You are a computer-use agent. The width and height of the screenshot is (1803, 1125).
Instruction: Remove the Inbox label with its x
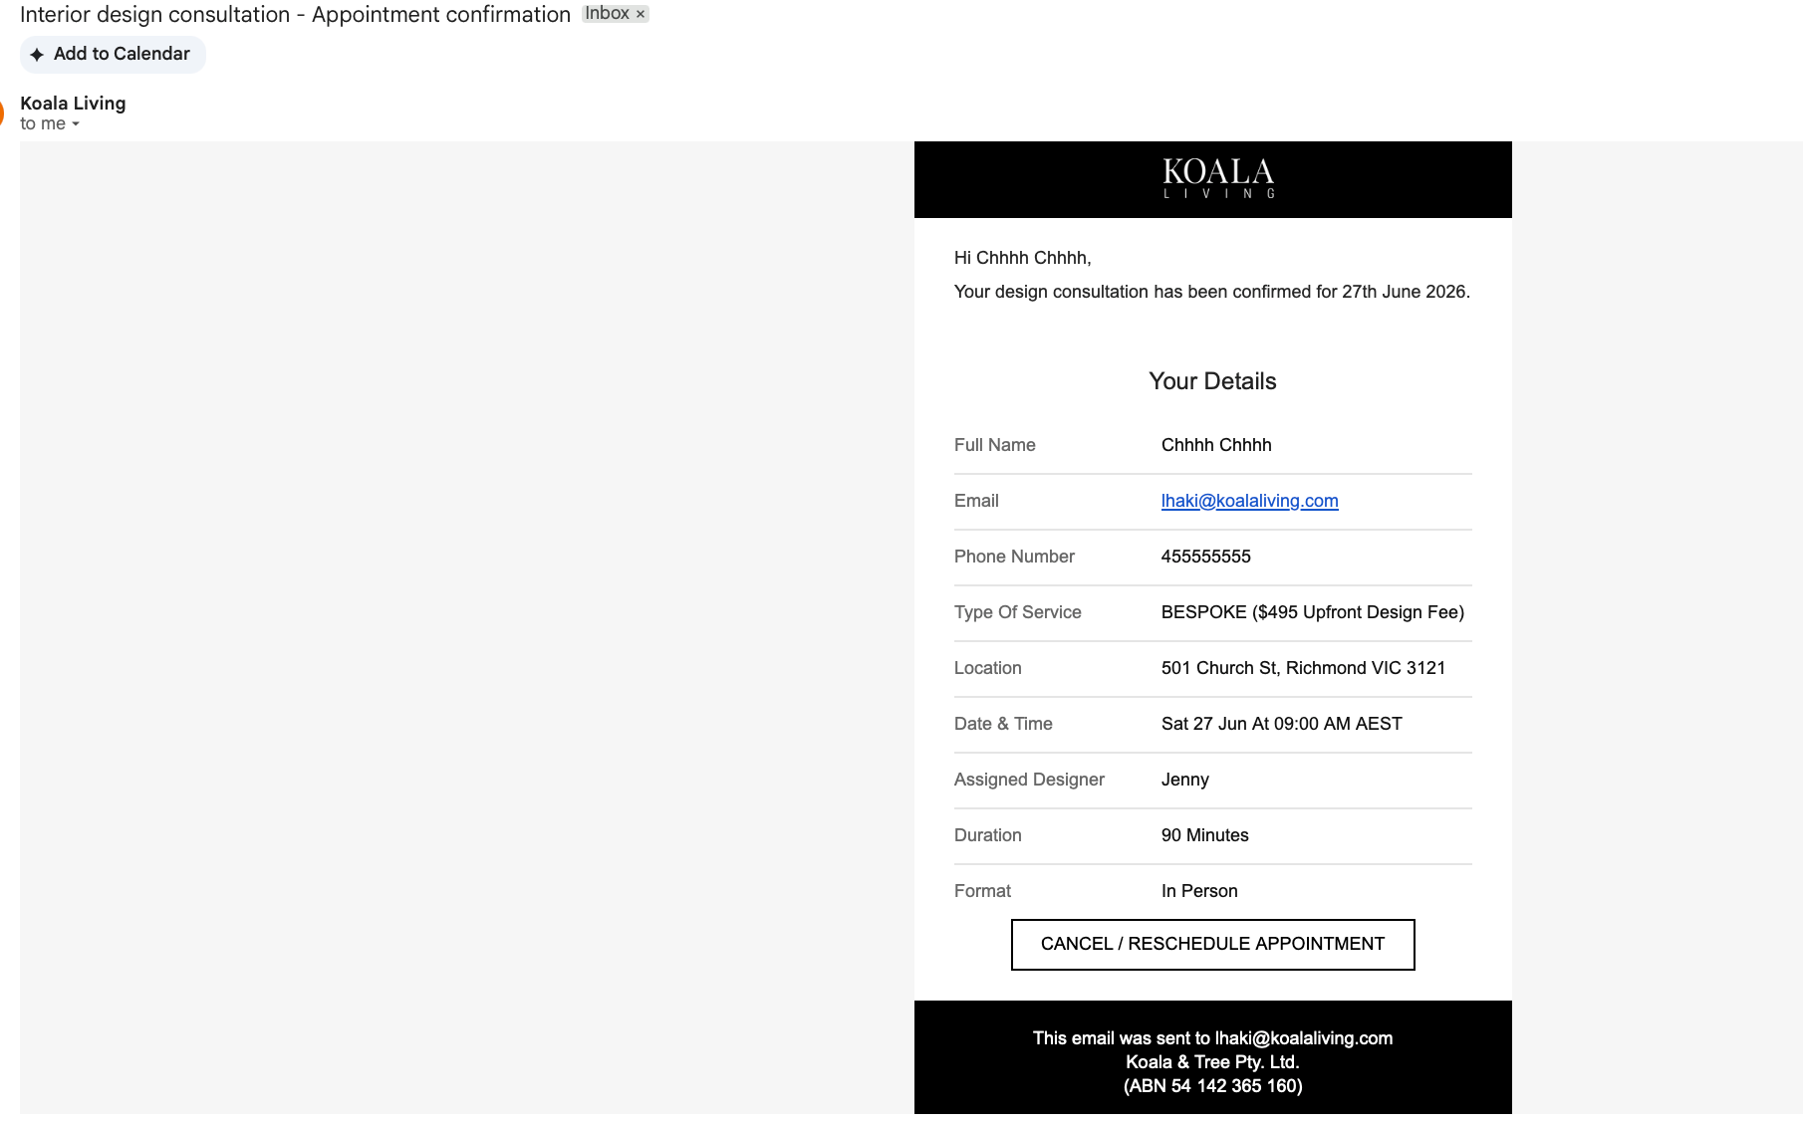pyautogui.click(x=641, y=14)
